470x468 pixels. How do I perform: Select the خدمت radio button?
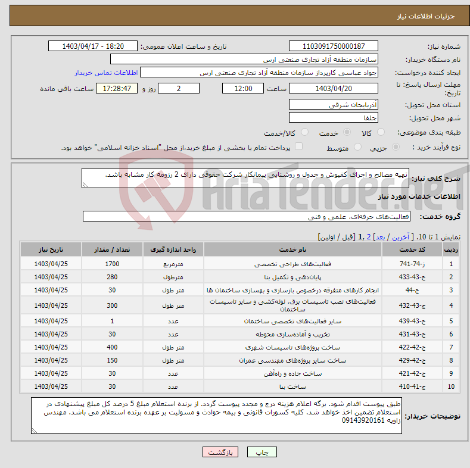click(x=347, y=132)
